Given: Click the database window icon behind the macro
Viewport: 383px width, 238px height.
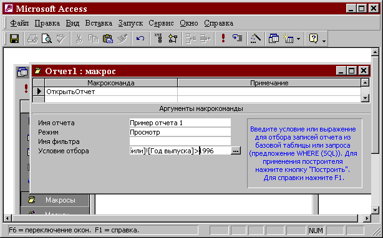Looking at the screenshot, I should point(22,72).
